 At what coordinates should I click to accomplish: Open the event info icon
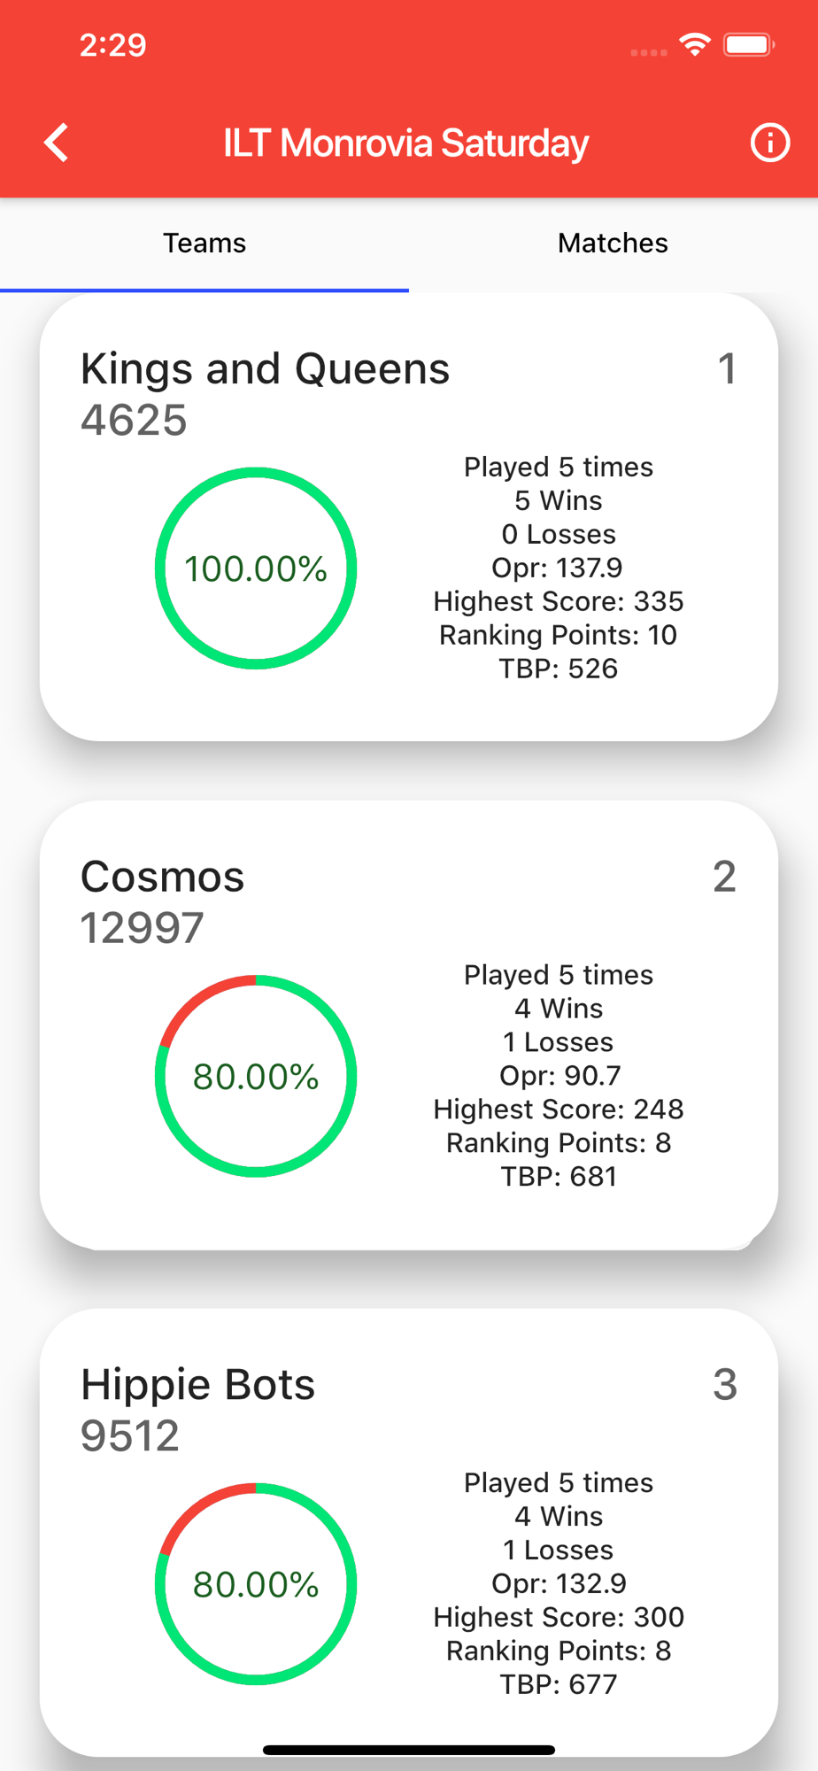[x=769, y=143]
